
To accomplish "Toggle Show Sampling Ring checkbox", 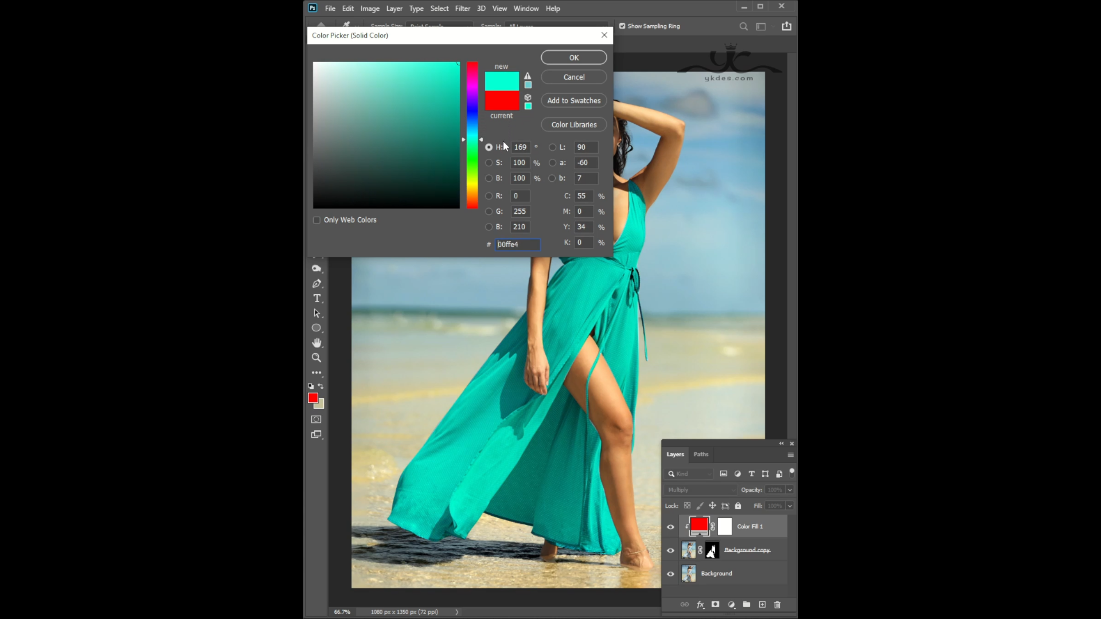I will click(622, 26).
